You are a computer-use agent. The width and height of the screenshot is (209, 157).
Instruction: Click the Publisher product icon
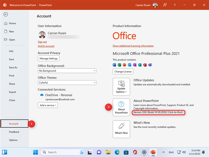click(x=140, y=65)
